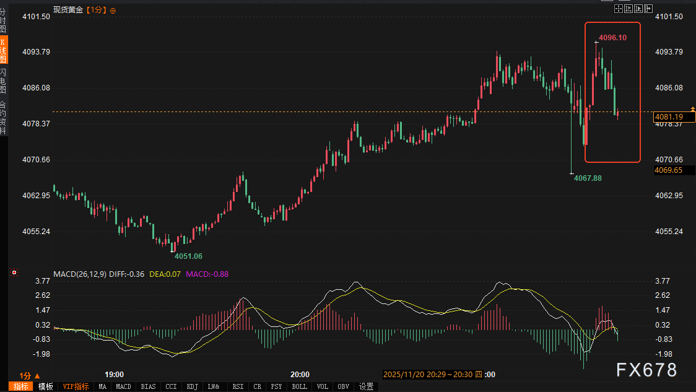Open the 闪电图 side tab
Image resolution: width=696 pixels, height=392 pixels.
click(x=4, y=81)
